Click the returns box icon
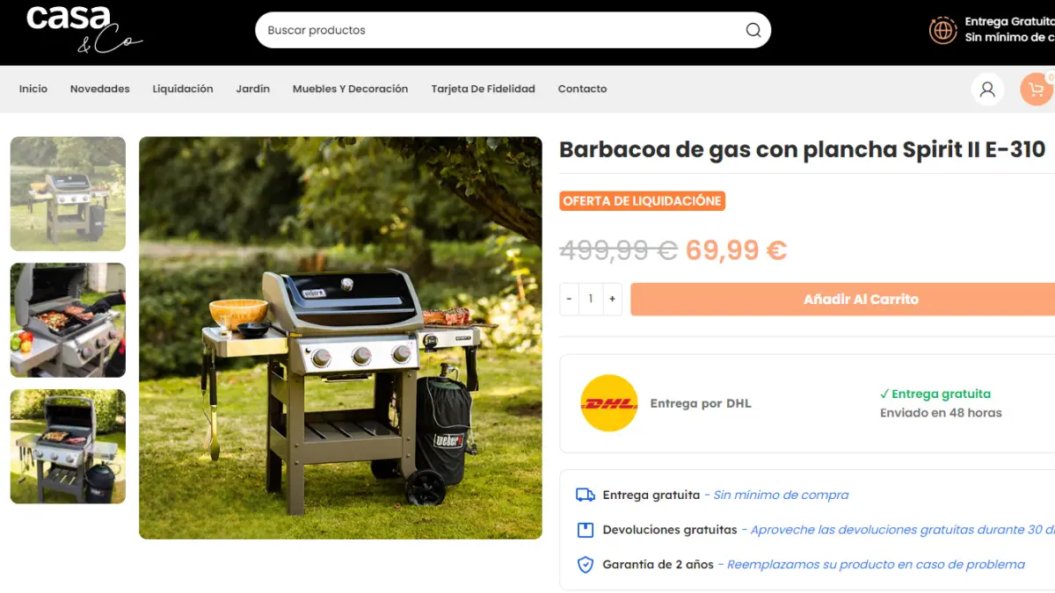Image resolution: width=1055 pixels, height=593 pixels. [586, 530]
